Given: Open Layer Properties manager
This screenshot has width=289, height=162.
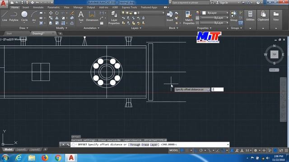Looking at the screenshot, I should point(114,18).
